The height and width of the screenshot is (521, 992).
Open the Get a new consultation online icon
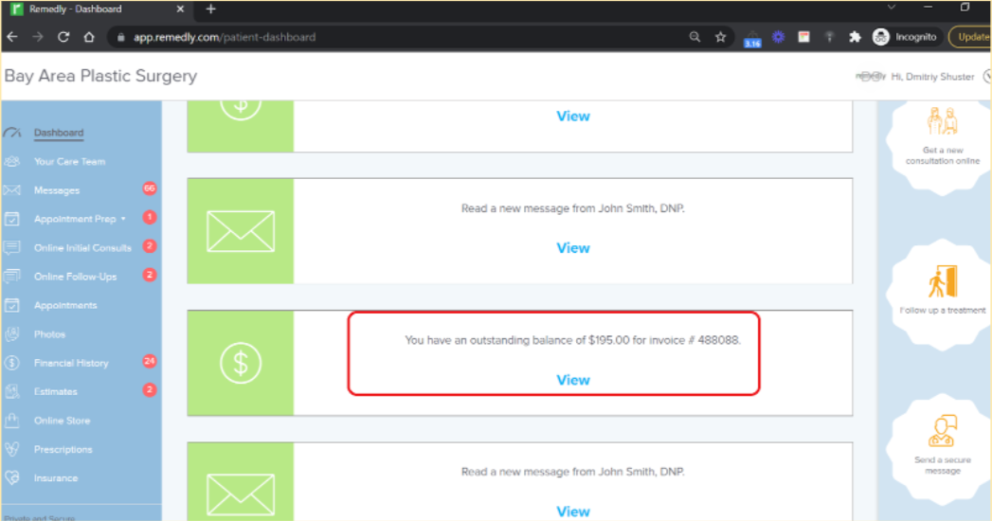pos(943,120)
